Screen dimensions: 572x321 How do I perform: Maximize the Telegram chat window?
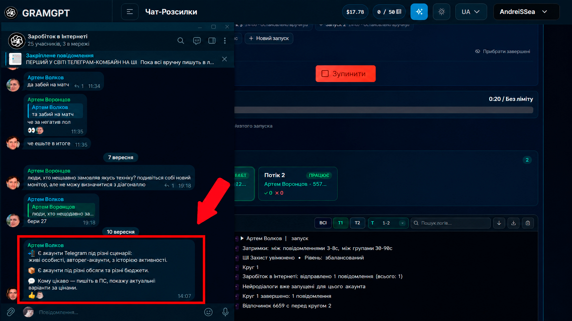pos(213,27)
